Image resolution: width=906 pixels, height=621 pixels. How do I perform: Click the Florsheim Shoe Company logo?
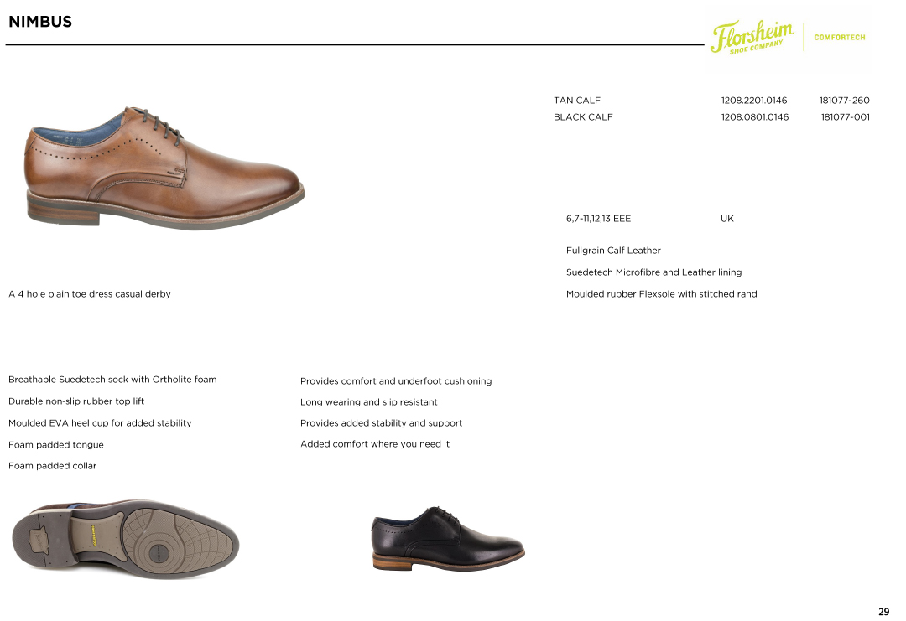click(x=752, y=37)
